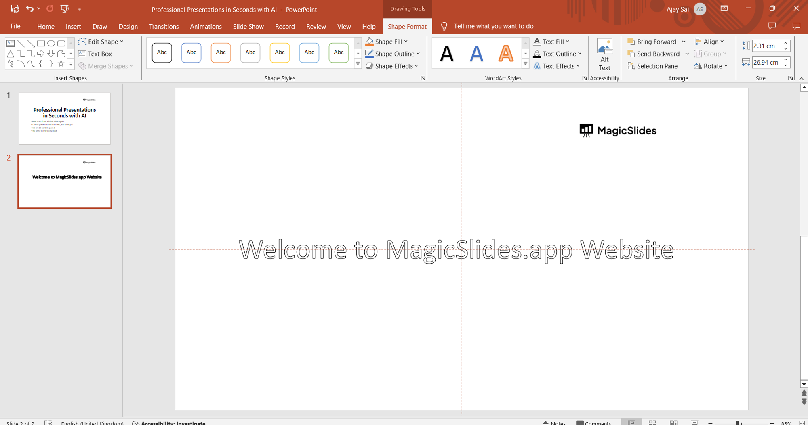Select slide 2 thumbnail
Viewport: 808px width, 425px height.
[x=65, y=182]
